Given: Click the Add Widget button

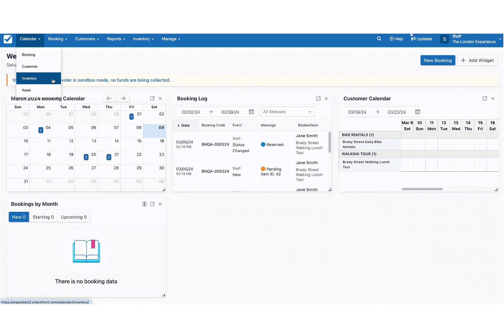Looking at the screenshot, I should [477, 60].
